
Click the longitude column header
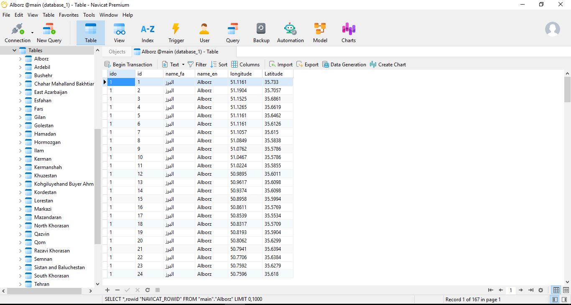(245, 74)
